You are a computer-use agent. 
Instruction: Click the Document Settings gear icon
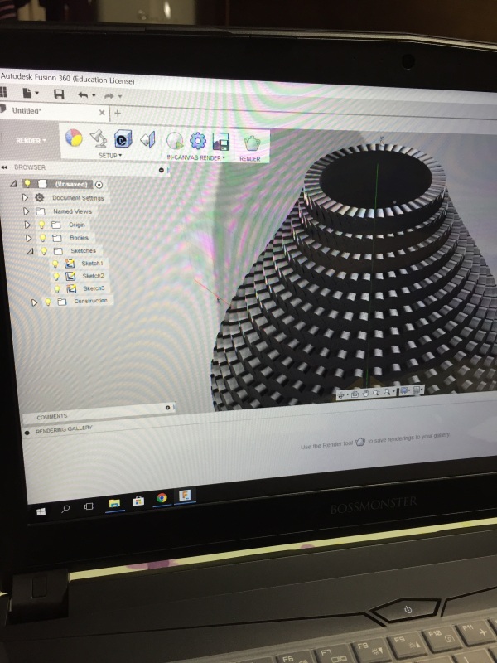click(x=39, y=197)
